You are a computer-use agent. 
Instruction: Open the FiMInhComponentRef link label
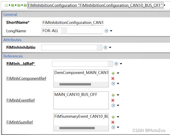[26, 78]
